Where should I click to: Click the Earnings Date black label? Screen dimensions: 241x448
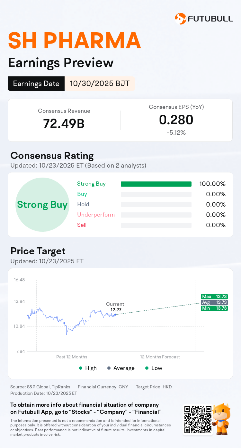point(36,84)
